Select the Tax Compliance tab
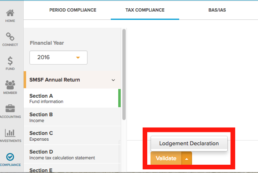258x173 pixels. tap(145, 10)
